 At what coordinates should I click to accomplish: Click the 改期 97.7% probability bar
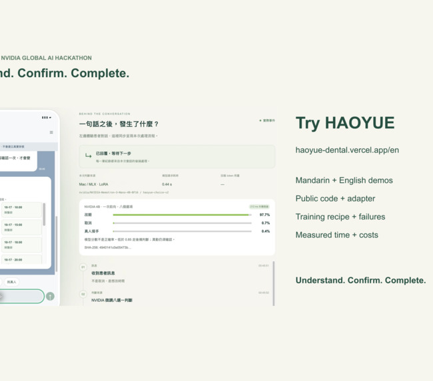(183, 215)
